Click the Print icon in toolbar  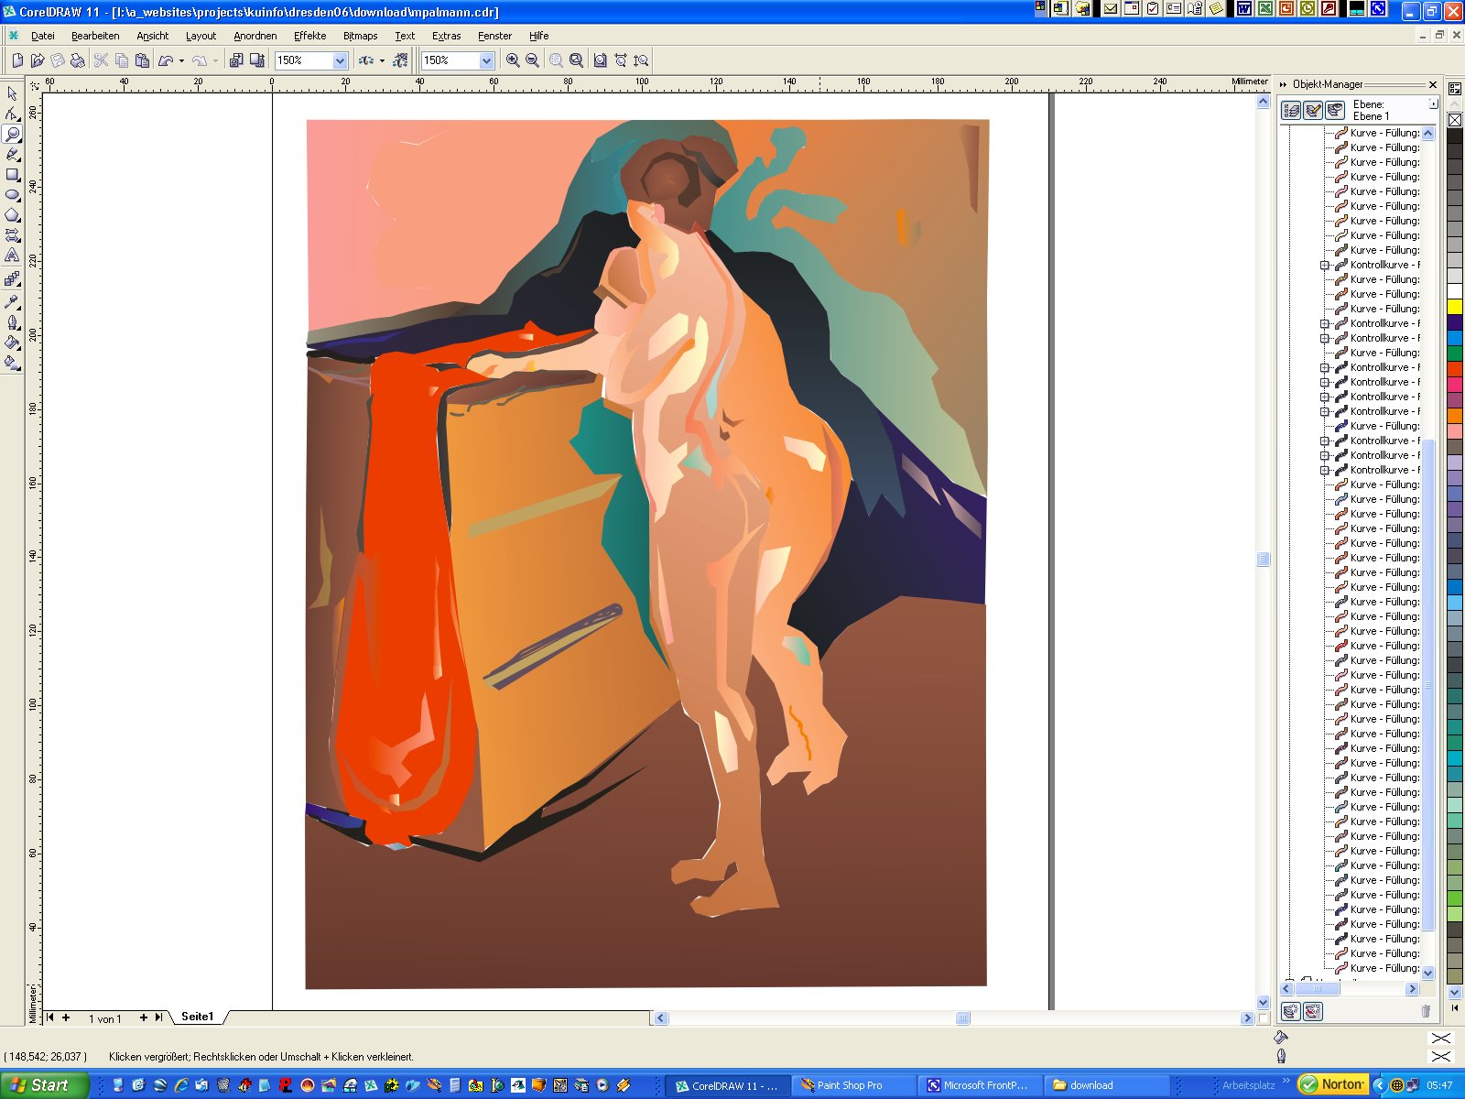[78, 60]
